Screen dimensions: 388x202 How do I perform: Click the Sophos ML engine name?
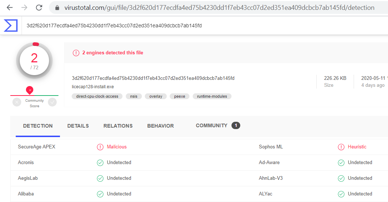pos(271,147)
